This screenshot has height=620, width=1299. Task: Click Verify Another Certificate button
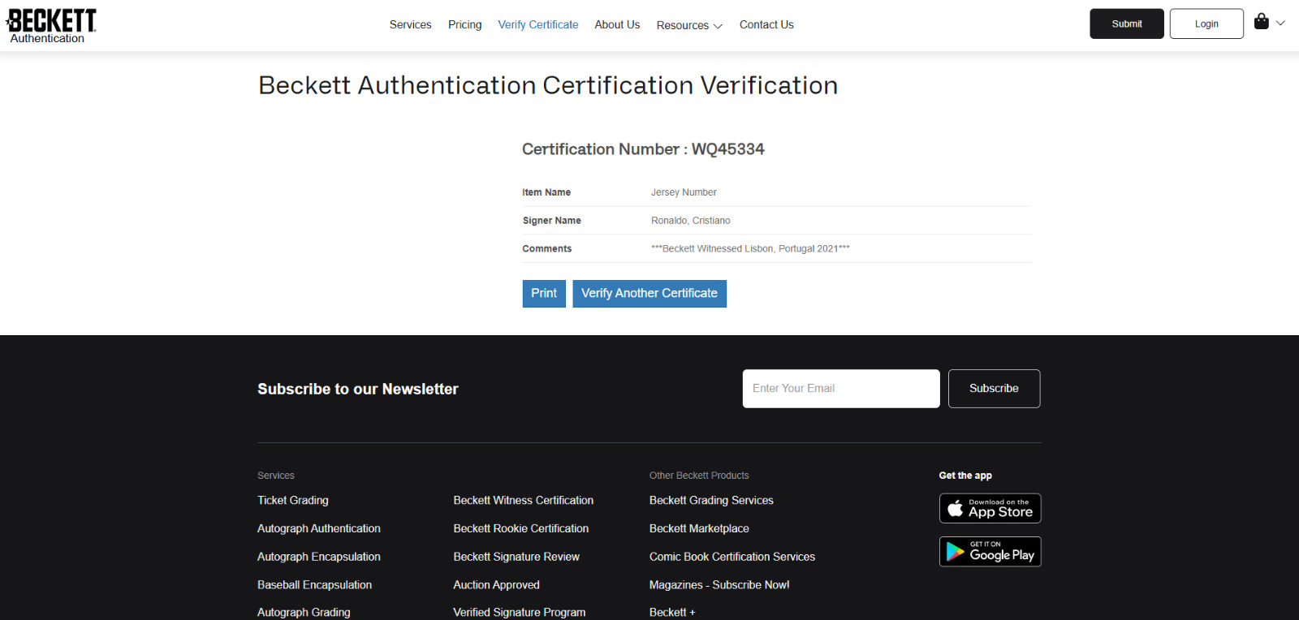tap(649, 294)
